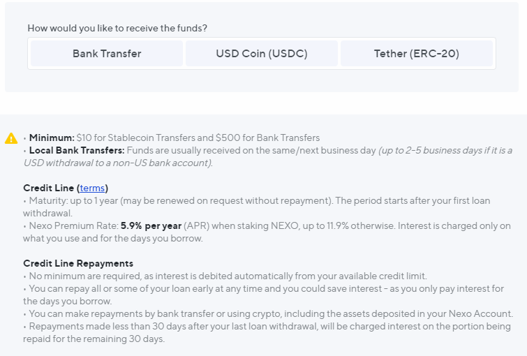Open the Credit Line terms link

point(92,188)
